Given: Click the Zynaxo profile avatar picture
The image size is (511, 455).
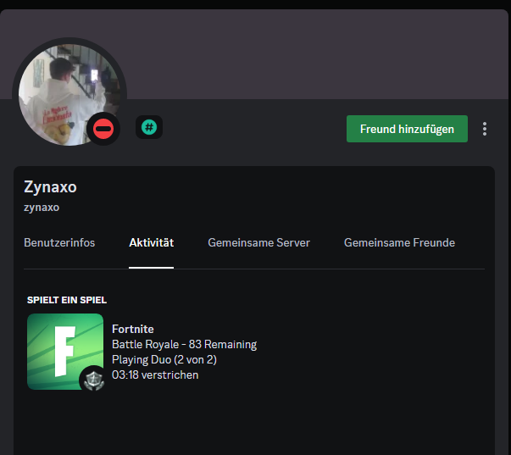Looking at the screenshot, I should point(69,95).
